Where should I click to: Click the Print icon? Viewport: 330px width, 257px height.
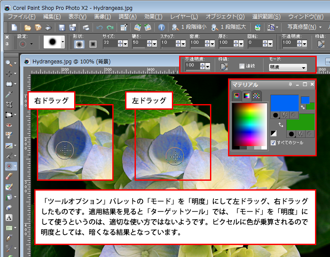(86, 27)
